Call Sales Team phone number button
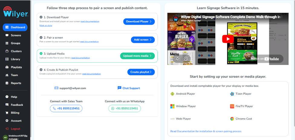 pyautogui.click(x=66, y=109)
